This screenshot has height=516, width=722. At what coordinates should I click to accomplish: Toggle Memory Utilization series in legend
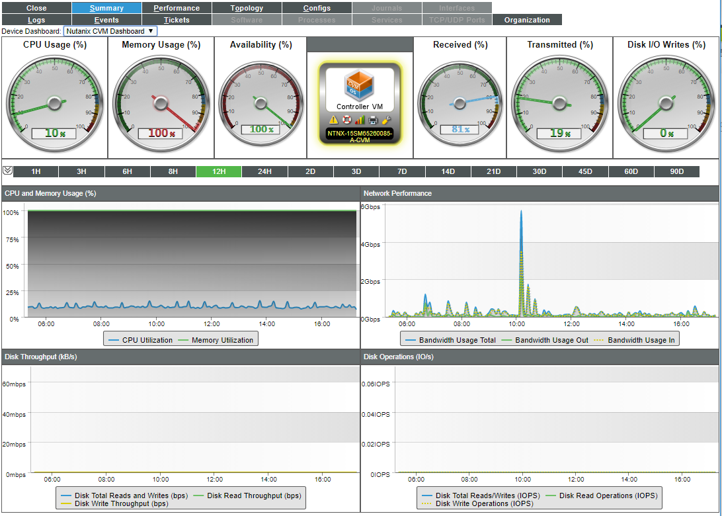(216, 340)
